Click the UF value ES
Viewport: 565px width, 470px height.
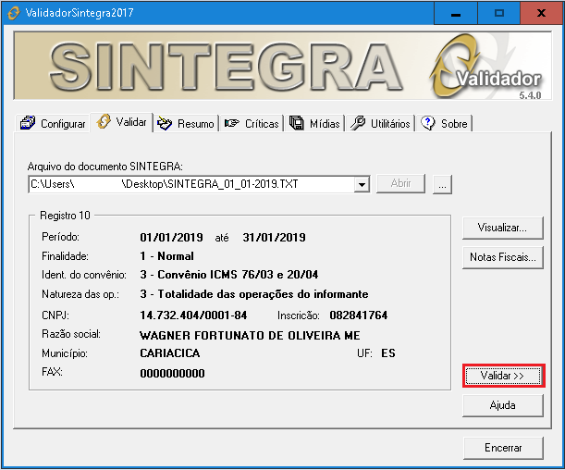[388, 353]
